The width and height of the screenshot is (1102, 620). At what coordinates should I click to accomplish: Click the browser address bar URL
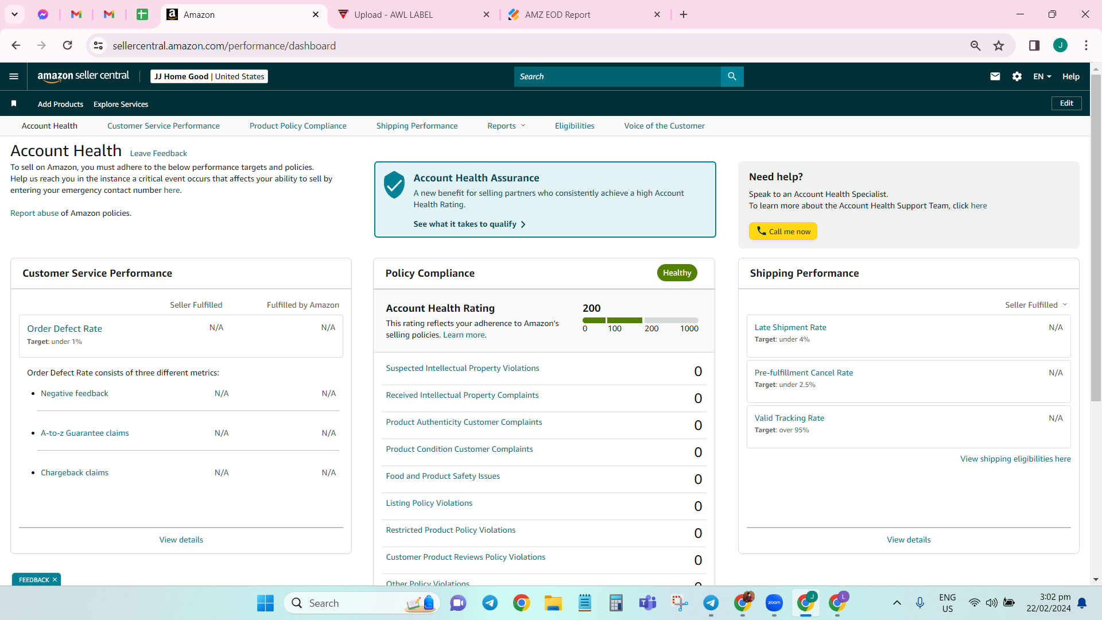coord(224,45)
